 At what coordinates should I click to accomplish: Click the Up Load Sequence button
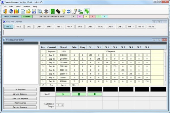(20, 94)
